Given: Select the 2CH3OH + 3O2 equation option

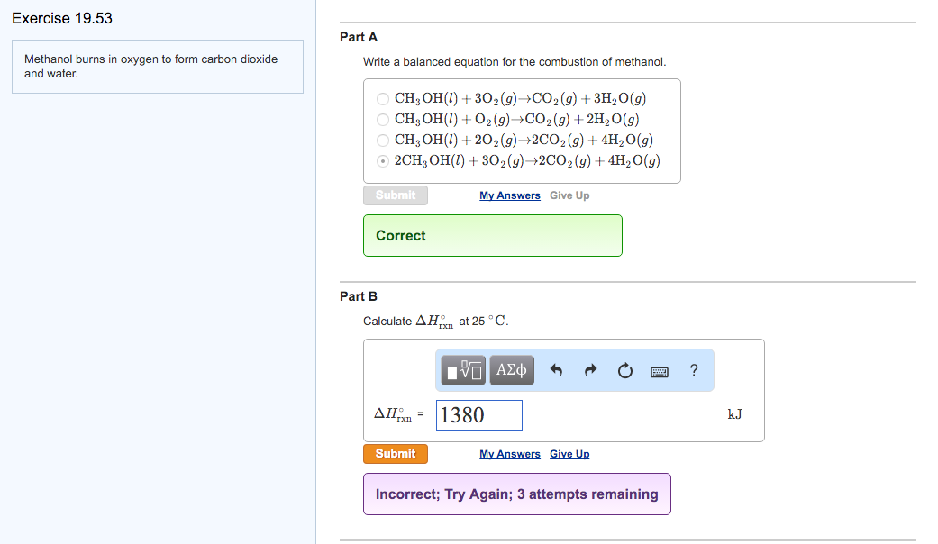Looking at the screenshot, I should click(x=383, y=161).
